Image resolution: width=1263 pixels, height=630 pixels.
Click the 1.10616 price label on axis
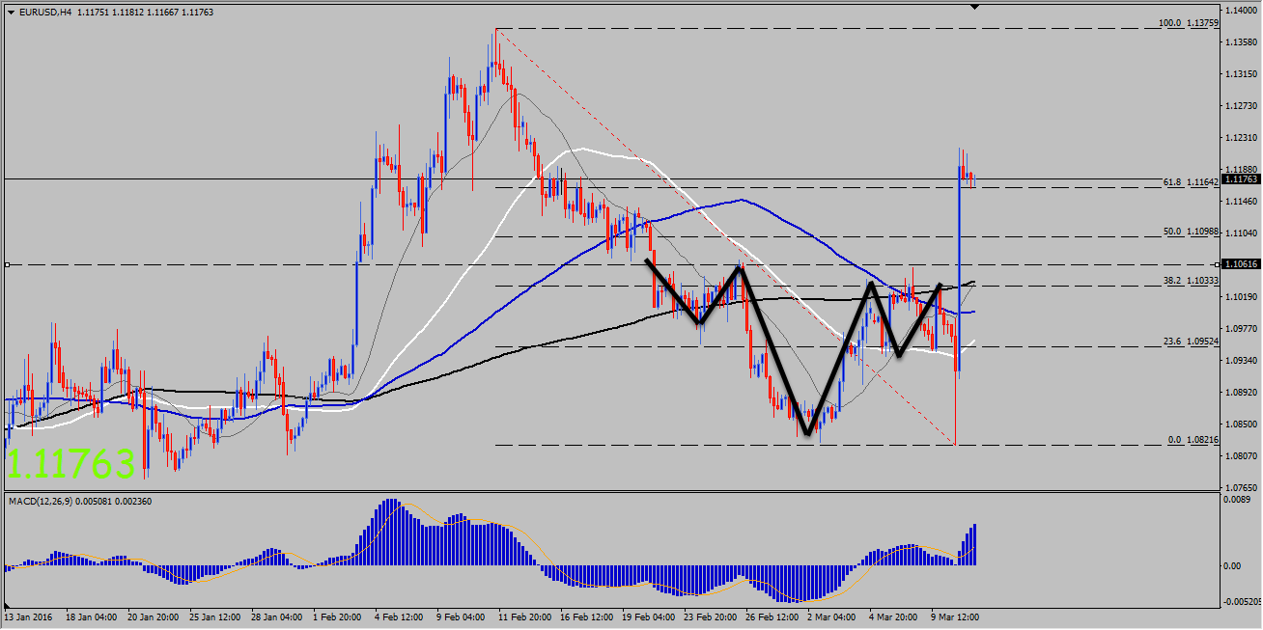(1239, 264)
